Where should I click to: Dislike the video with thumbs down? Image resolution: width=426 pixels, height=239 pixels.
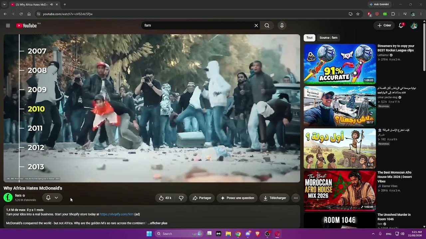click(181, 198)
